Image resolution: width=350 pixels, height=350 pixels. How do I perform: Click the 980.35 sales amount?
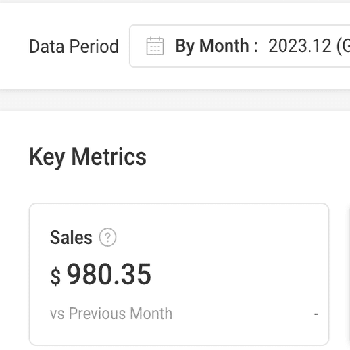(x=109, y=274)
